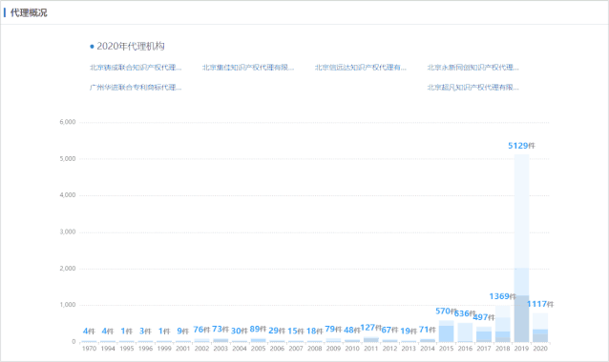Select the 29件 value label
The image size is (609, 362).
[277, 331]
